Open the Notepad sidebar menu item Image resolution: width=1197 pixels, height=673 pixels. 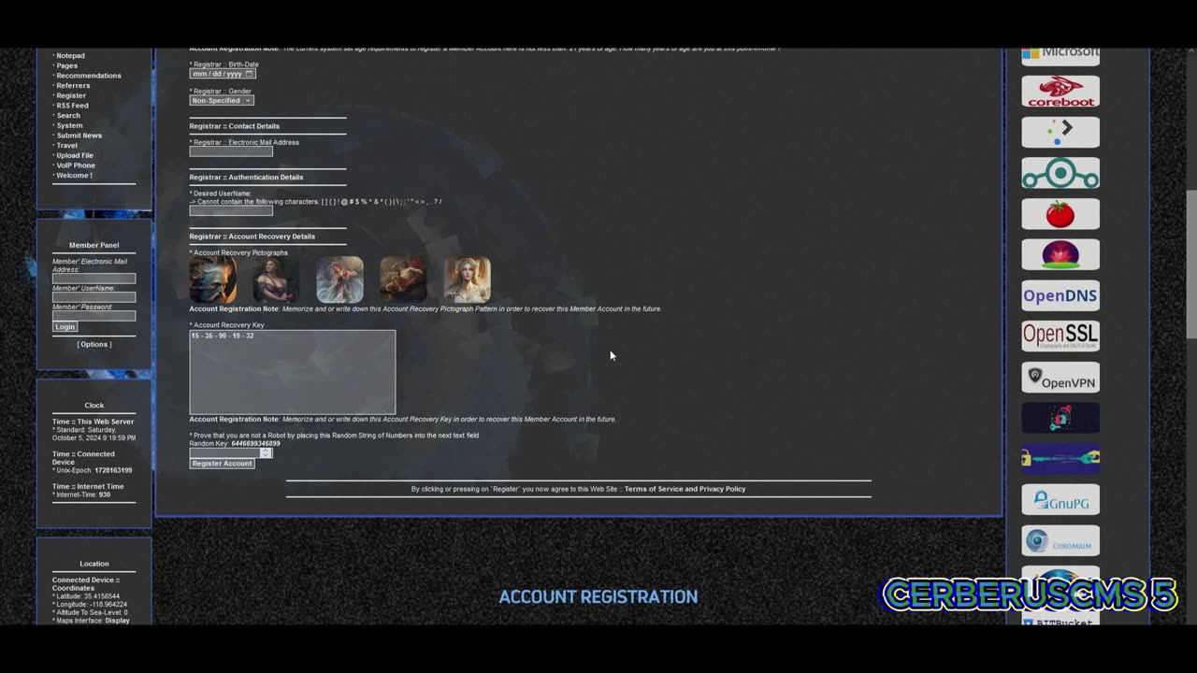point(70,56)
